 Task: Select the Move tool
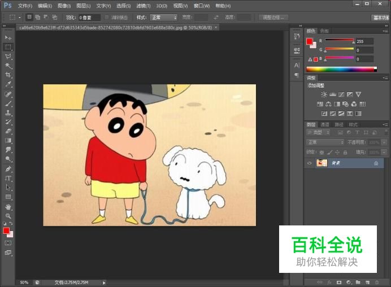[8, 37]
